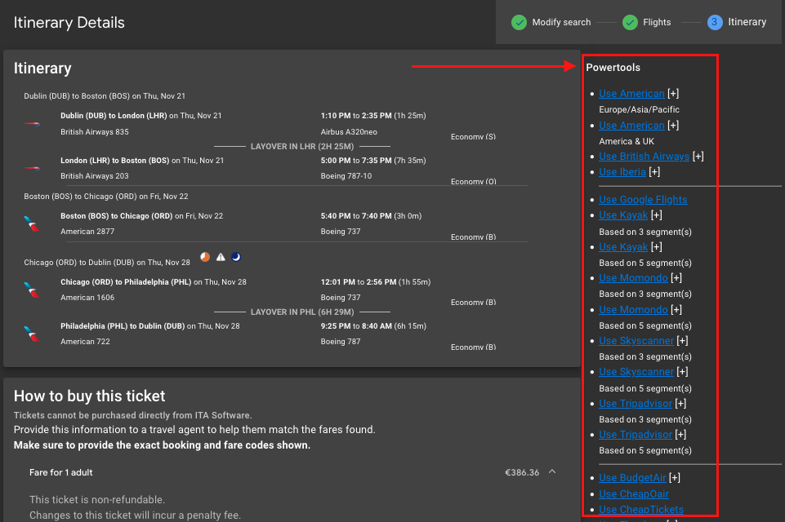The image size is (785, 522).
Task: Click the British Airways logo for flight 835
Action: tap(33, 123)
